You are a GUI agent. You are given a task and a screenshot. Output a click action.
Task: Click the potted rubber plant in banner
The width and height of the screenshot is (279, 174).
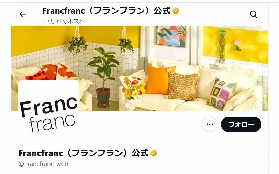[x=103, y=77]
